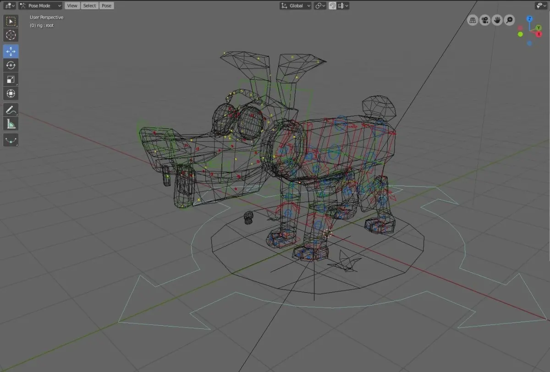Select the Scale tool

pyautogui.click(x=11, y=79)
